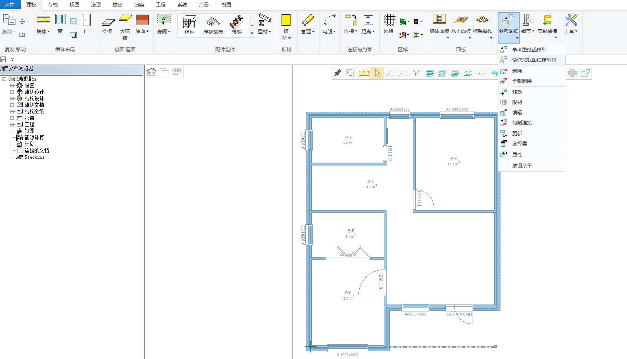This screenshot has width=627, height=359.
Task: Choose 选择层 menu entry
Action: coord(532,144)
